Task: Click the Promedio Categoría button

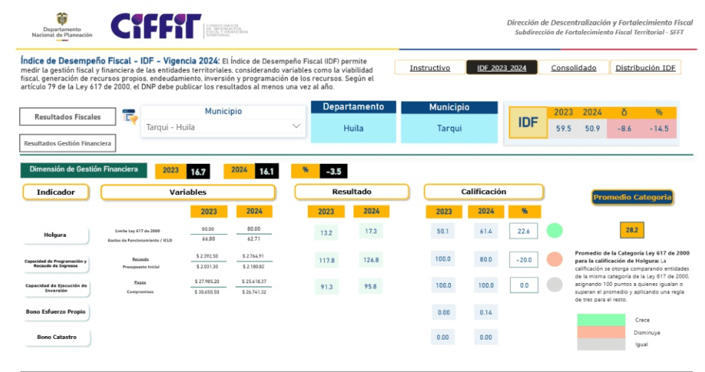Action: [632, 197]
